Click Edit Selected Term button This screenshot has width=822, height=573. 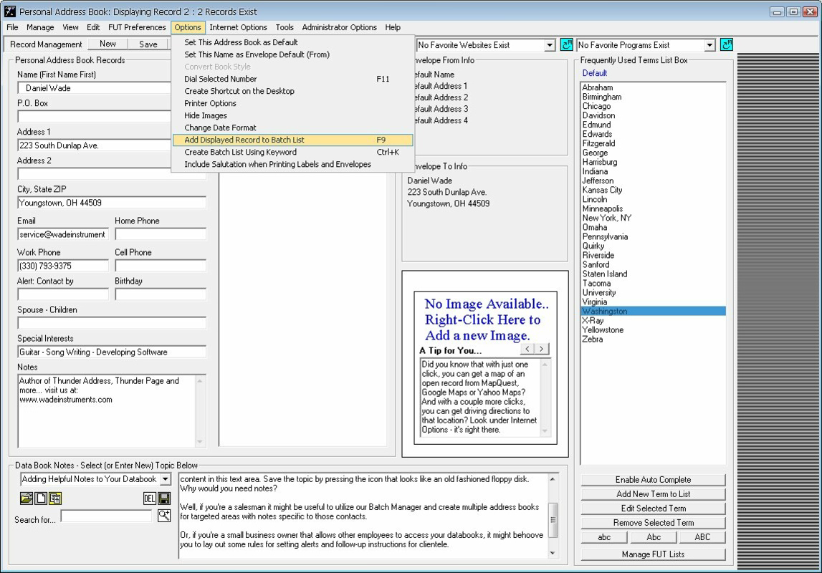(653, 508)
